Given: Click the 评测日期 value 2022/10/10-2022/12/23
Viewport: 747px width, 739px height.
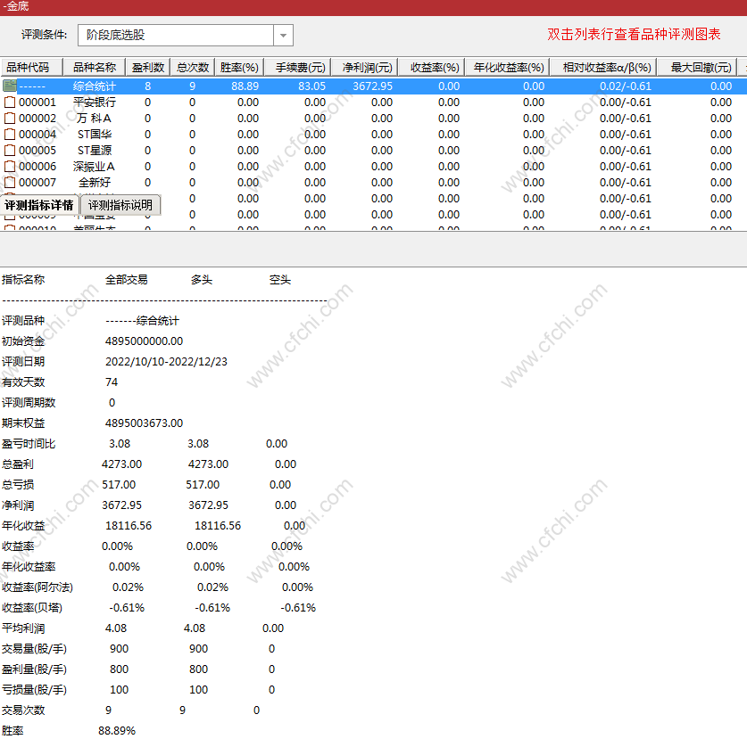Looking at the screenshot, I should pyautogui.click(x=166, y=362).
